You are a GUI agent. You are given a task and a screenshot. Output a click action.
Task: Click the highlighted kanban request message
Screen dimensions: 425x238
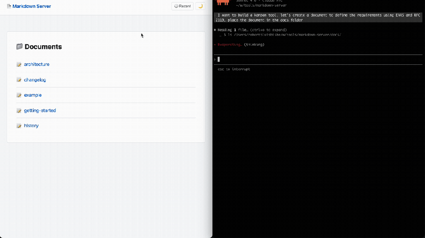point(318,17)
